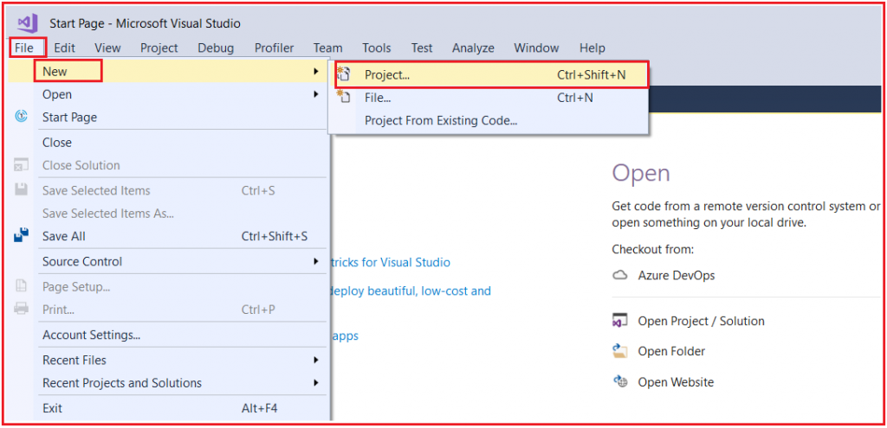Click the Visual Studio logo icon

[27, 23]
